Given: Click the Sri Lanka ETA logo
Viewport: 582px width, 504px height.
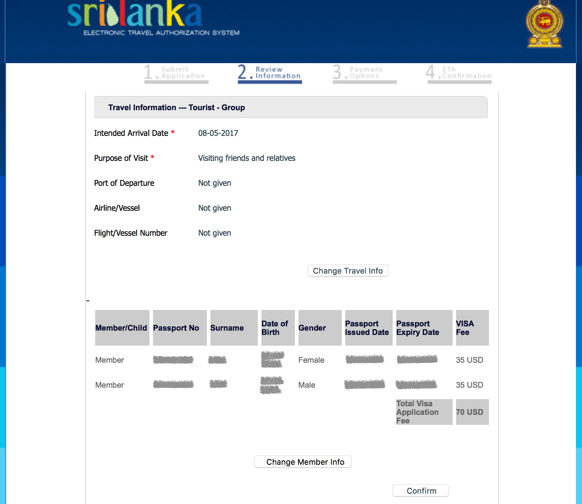Looking at the screenshot, I should tap(153, 18).
